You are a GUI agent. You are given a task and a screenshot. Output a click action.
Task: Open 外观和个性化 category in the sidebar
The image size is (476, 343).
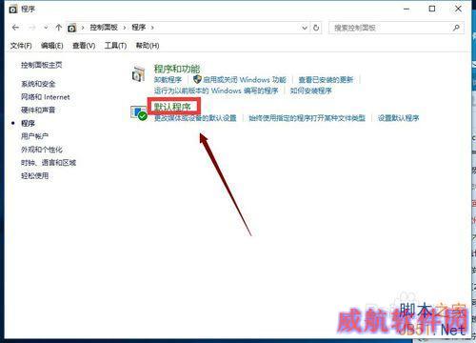tap(42, 150)
